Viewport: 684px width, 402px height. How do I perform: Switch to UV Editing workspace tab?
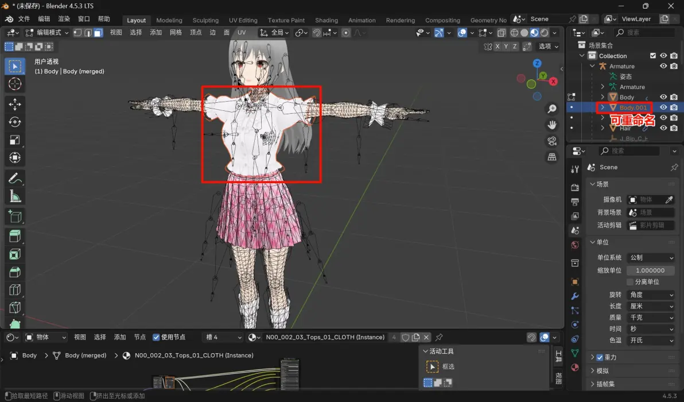pos(243,20)
